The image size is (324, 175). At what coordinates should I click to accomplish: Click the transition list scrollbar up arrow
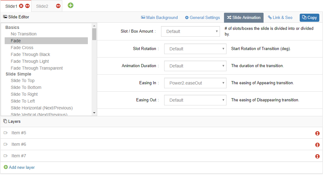(94, 26)
